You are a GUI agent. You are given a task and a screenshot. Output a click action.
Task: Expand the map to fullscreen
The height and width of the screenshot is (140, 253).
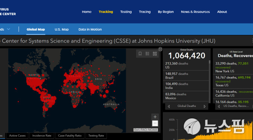[160, 49]
